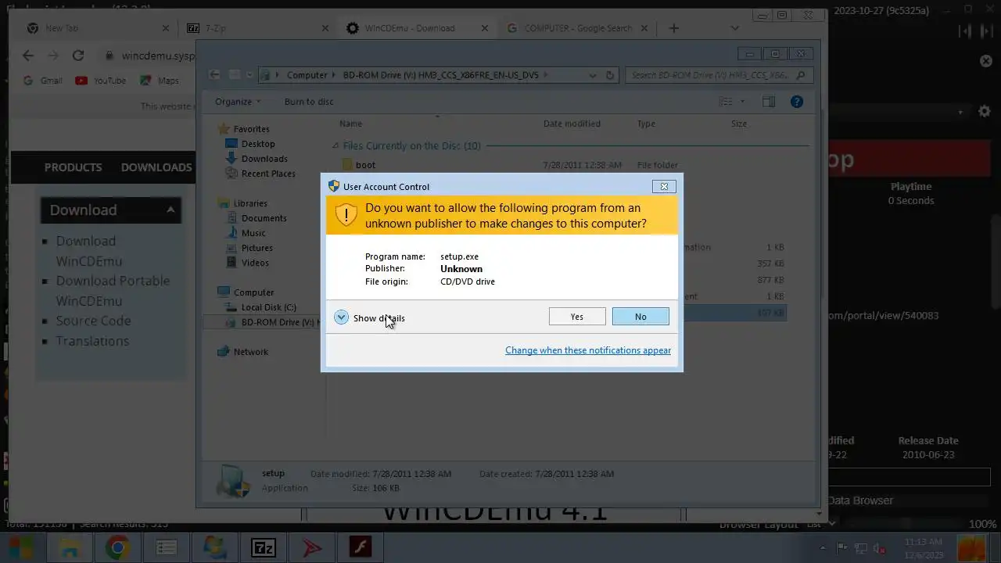1001x563 pixels.
Task: Click Download Portable WinCDEmu link
Action: coord(113,291)
